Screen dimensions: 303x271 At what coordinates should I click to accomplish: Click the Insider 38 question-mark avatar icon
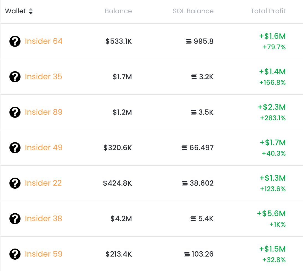click(x=15, y=219)
